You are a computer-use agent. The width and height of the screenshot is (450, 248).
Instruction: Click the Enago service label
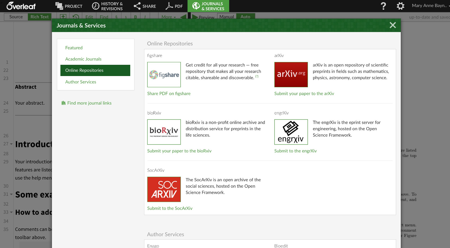point(153,246)
